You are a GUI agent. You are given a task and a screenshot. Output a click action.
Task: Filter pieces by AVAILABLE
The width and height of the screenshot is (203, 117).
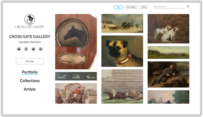pos(131,7)
